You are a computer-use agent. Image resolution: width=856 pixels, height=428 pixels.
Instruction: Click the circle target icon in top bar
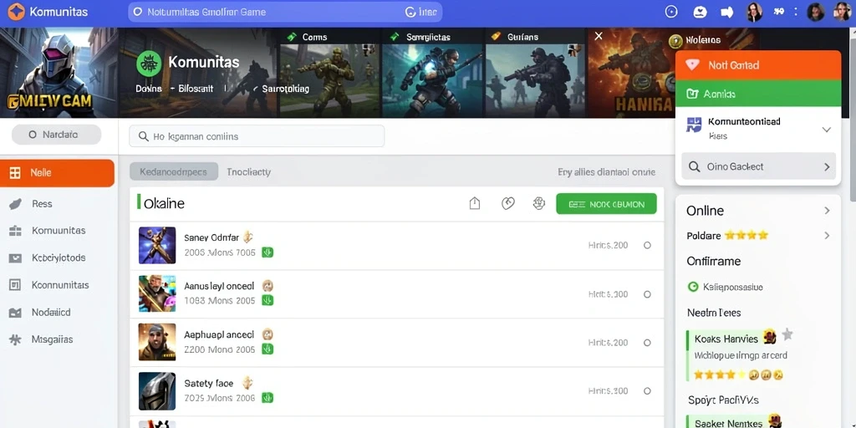coord(671,12)
